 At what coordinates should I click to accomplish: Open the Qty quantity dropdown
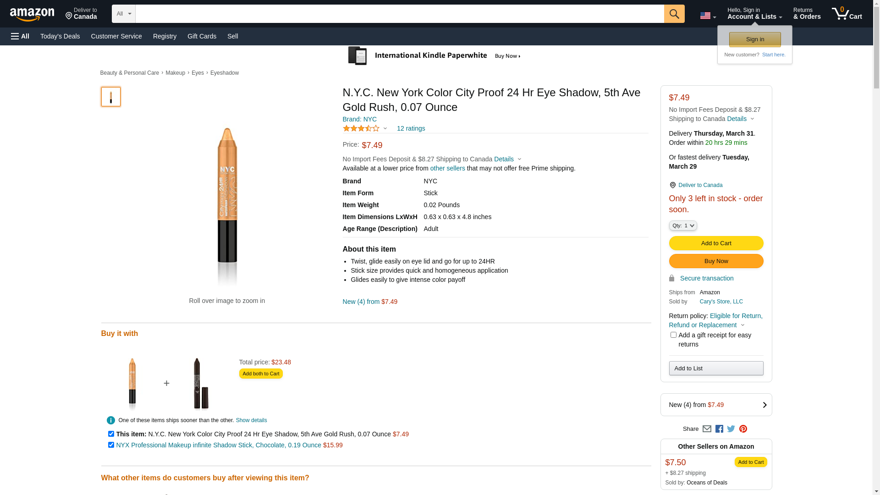[682, 225]
